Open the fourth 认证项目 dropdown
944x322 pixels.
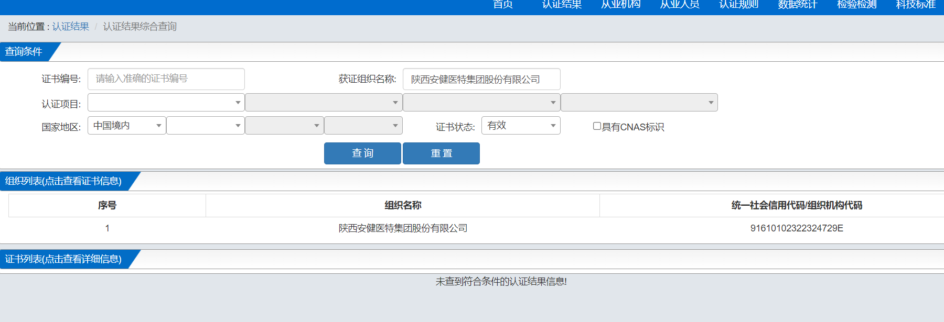tap(639, 103)
